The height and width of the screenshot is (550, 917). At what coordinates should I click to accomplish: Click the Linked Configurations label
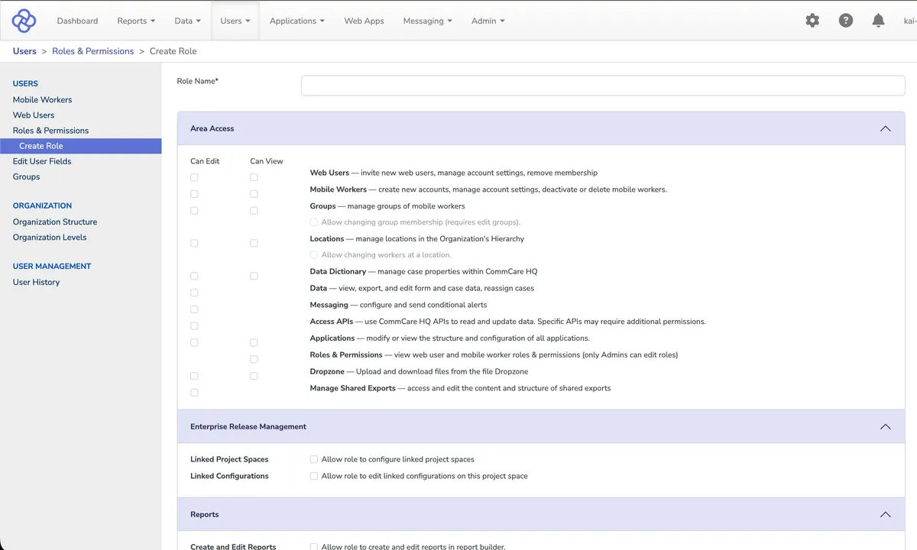point(229,476)
